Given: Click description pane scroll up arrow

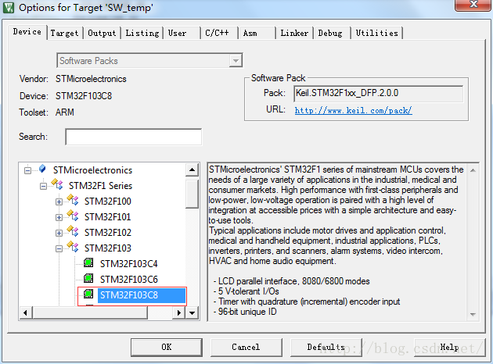Looking at the screenshot, I should pyautogui.click(x=473, y=170).
